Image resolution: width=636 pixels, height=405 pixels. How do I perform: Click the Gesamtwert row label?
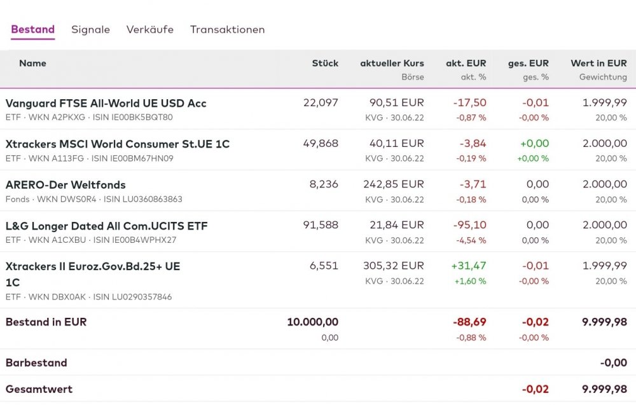(39, 388)
